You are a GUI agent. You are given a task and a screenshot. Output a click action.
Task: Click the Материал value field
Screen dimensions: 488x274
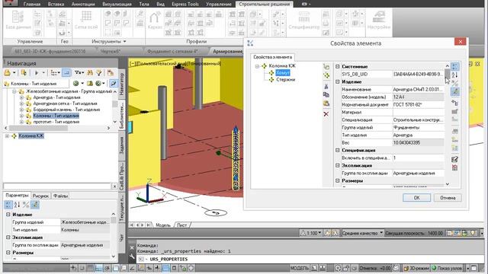pos(419,112)
